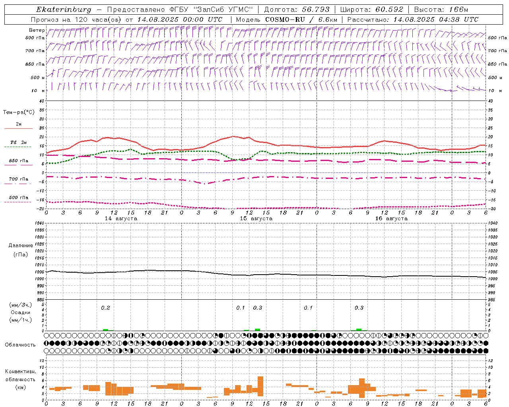Select the 'Модель COSMO-RU / 6.6км' text

pyautogui.click(x=286, y=19)
